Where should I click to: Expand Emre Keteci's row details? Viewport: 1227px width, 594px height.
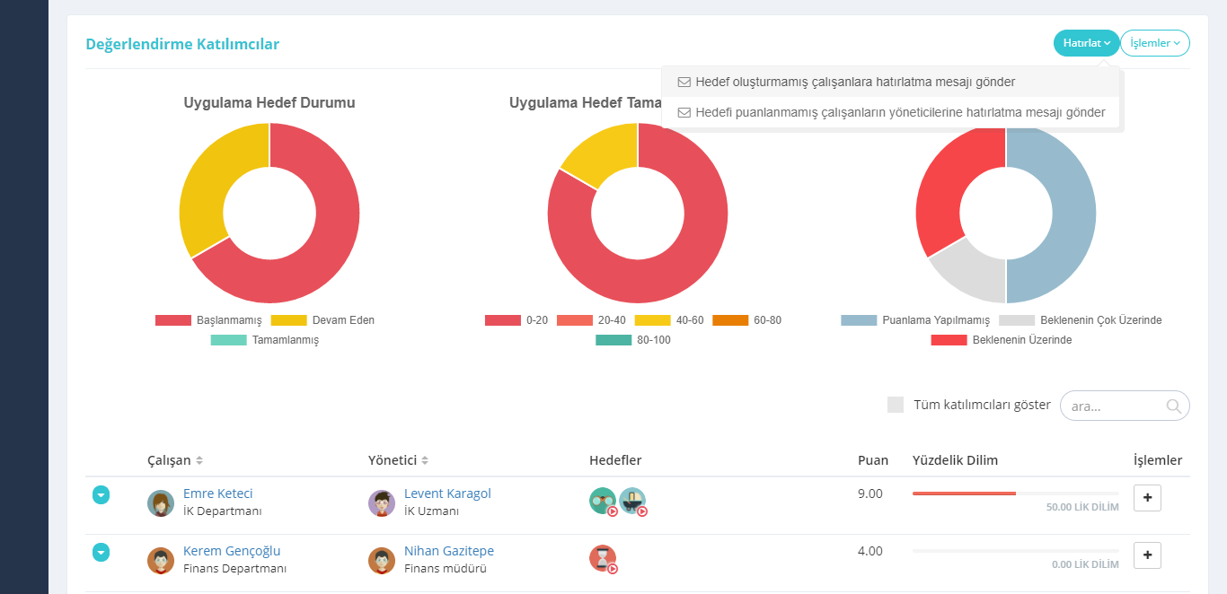pos(102,495)
